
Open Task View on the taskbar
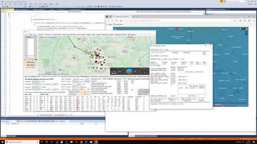pyautogui.click(x=42, y=142)
